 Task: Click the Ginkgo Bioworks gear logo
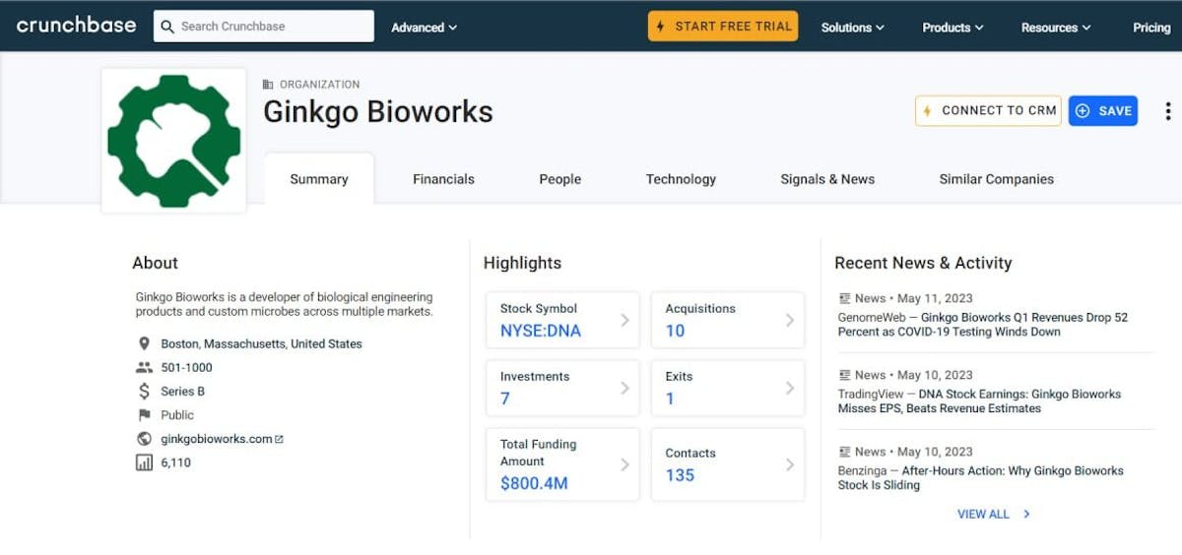coord(173,140)
